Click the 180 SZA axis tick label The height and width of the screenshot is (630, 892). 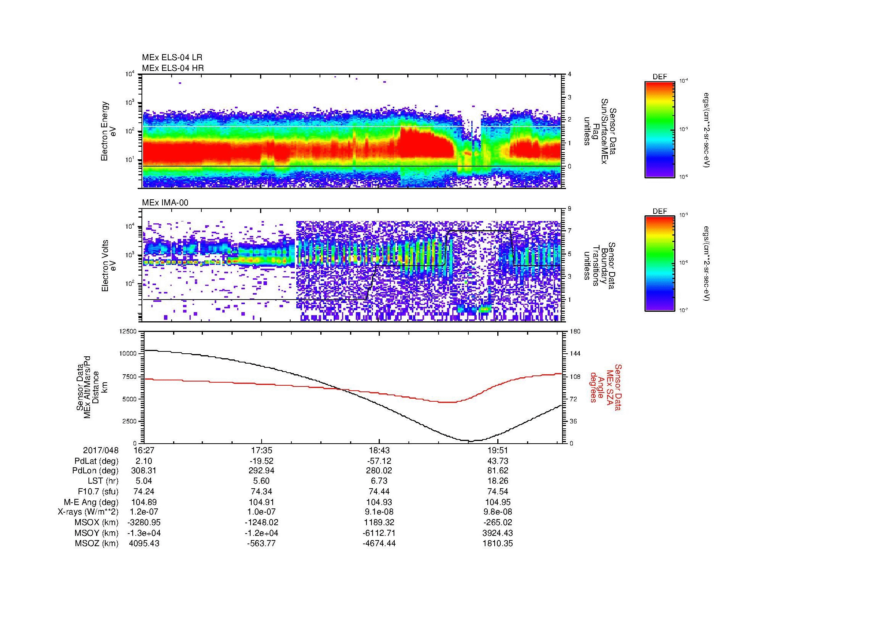pos(575,331)
